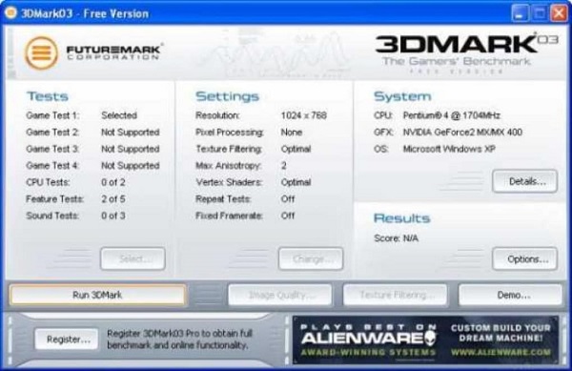This screenshot has width=572, height=371.
Task: Click the '3DMark03 - Free Version' window title
Action: pyautogui.click(x=85, y=14)
